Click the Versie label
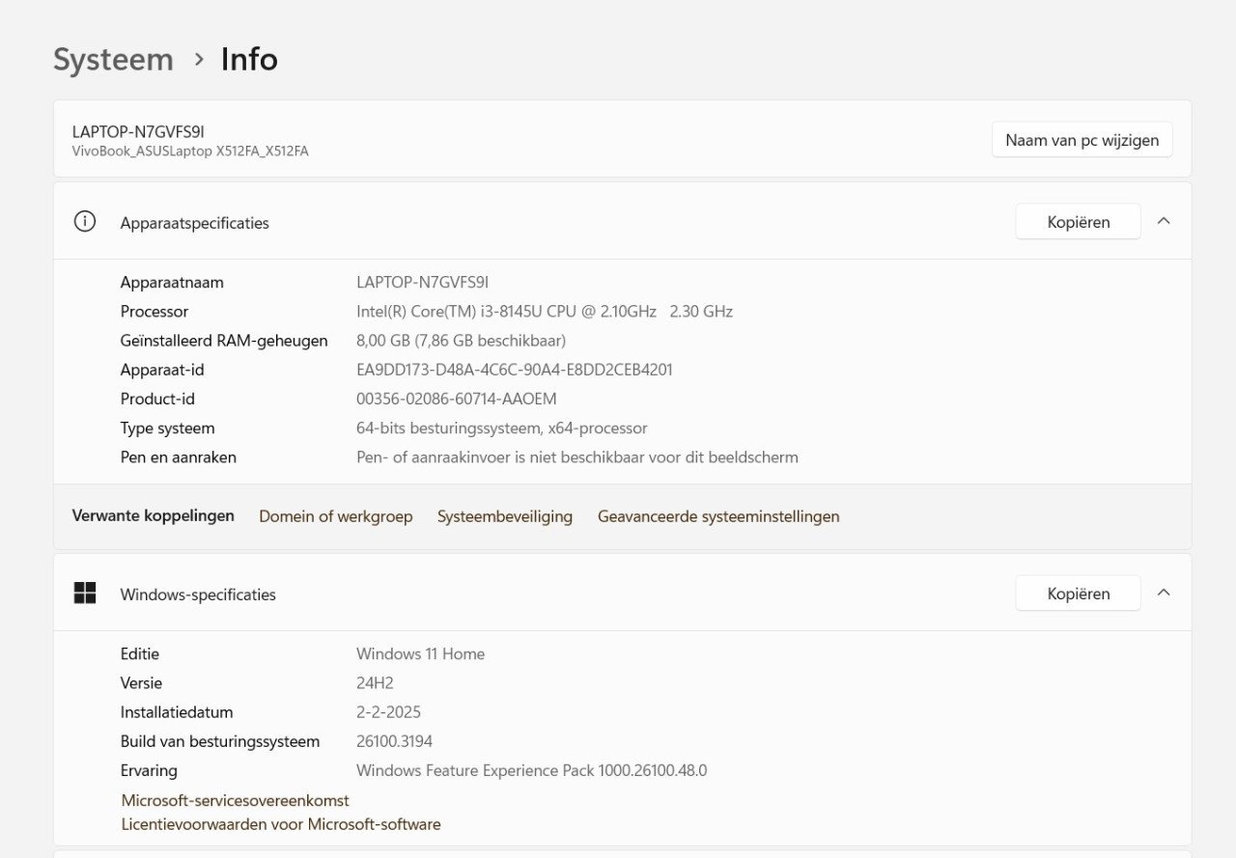 (x=141, y=682)
